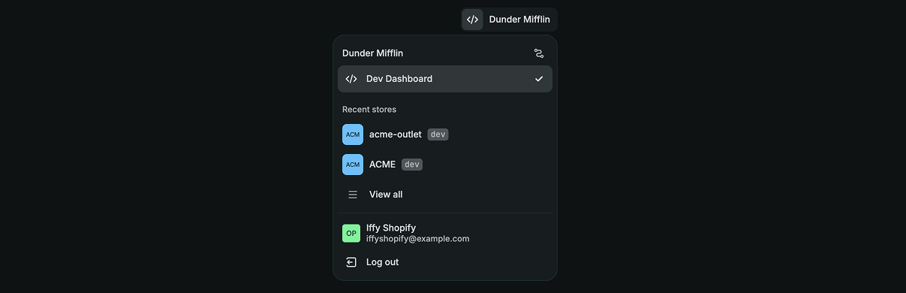Click the code icon next to Dev Dashboard

351,79
